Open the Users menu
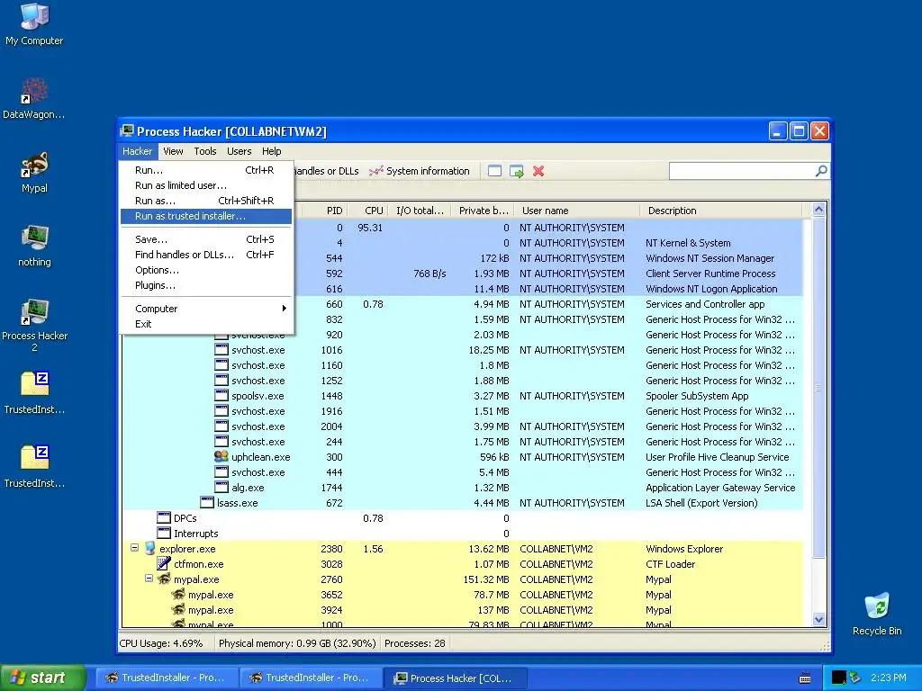Image resolution: width=922 pixels, height=691 pixels. (239, 151)
